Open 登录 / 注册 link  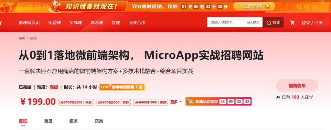[312, 23]
